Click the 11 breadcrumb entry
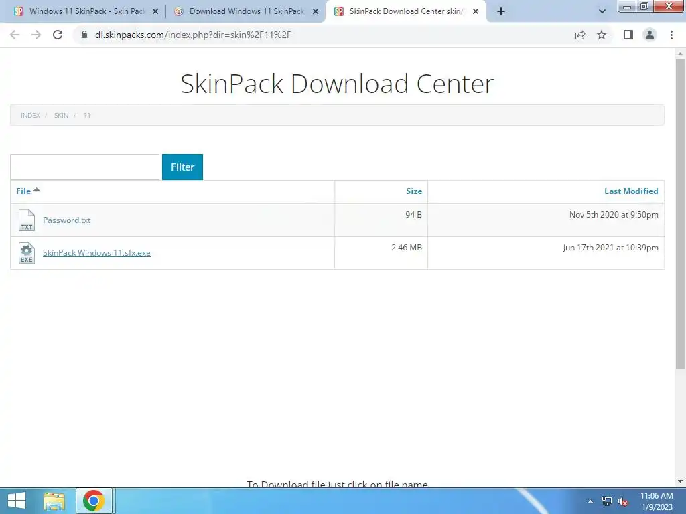Screen dimensions: 686x514 (86, 115)
